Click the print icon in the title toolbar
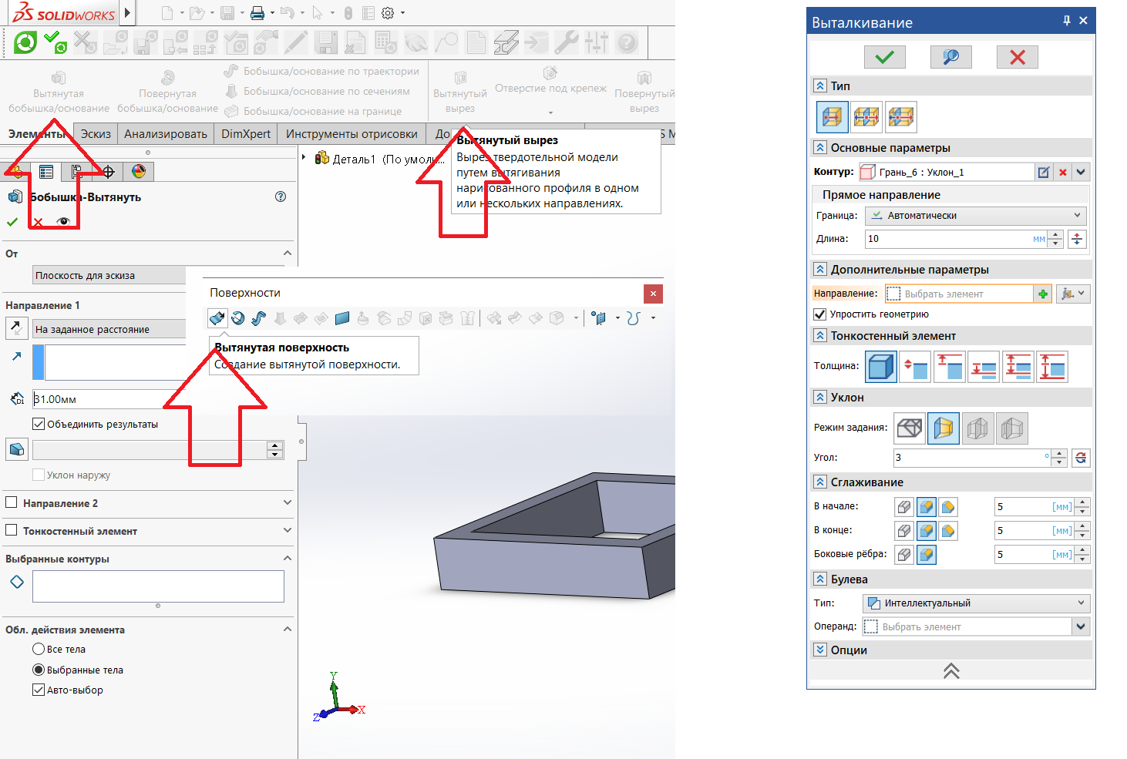This screenshot has width=1127, height=759. point(257,13)
